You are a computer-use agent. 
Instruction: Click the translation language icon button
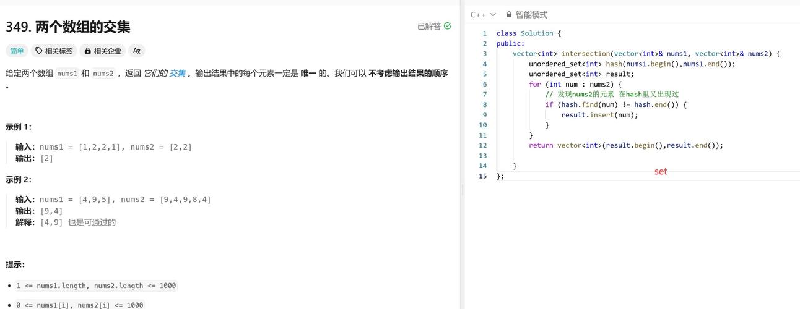pos(137,51)
